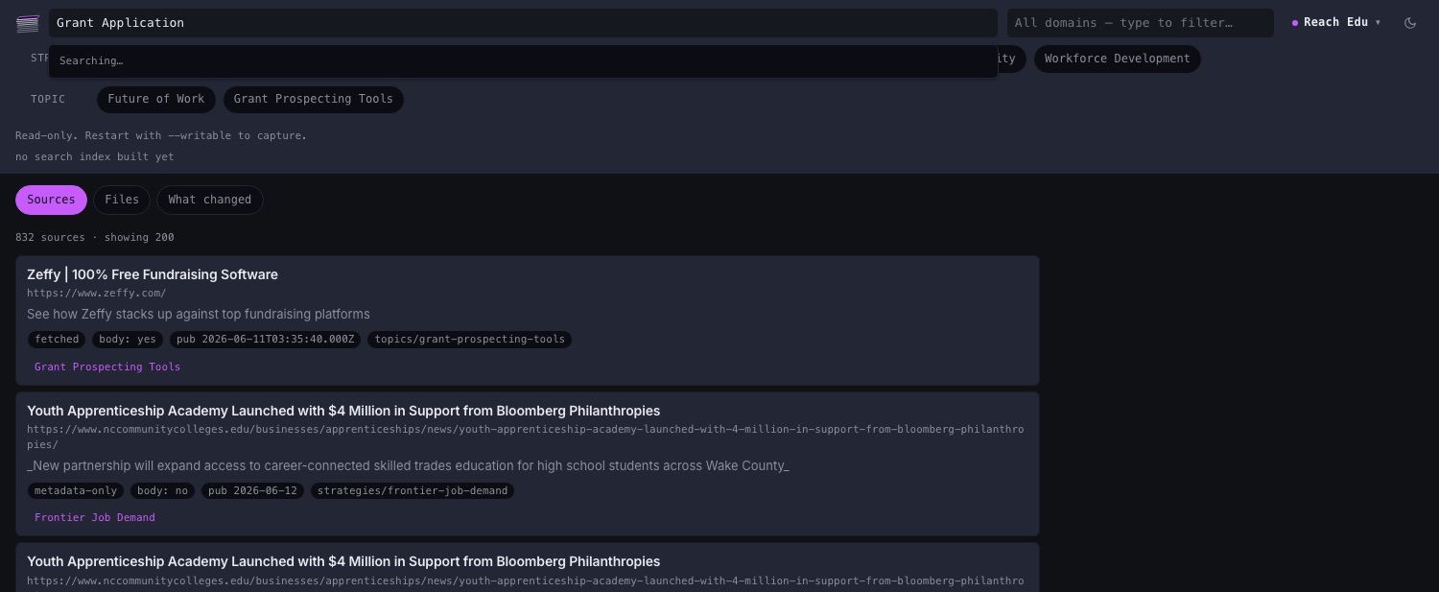Open purple Grant Prospecting Tools label in Zeffy card
Viewport: 1439px width, 592px height.
coord(107,367)
